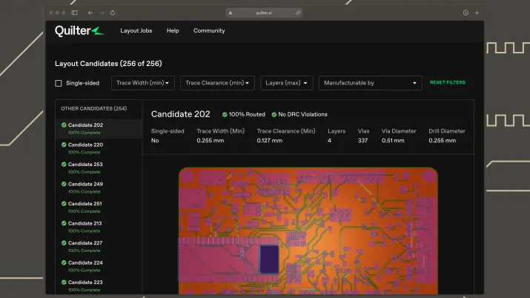Click the quilter.ai address bar
This screenshot has height=298, width=530.
pos(264,13)
